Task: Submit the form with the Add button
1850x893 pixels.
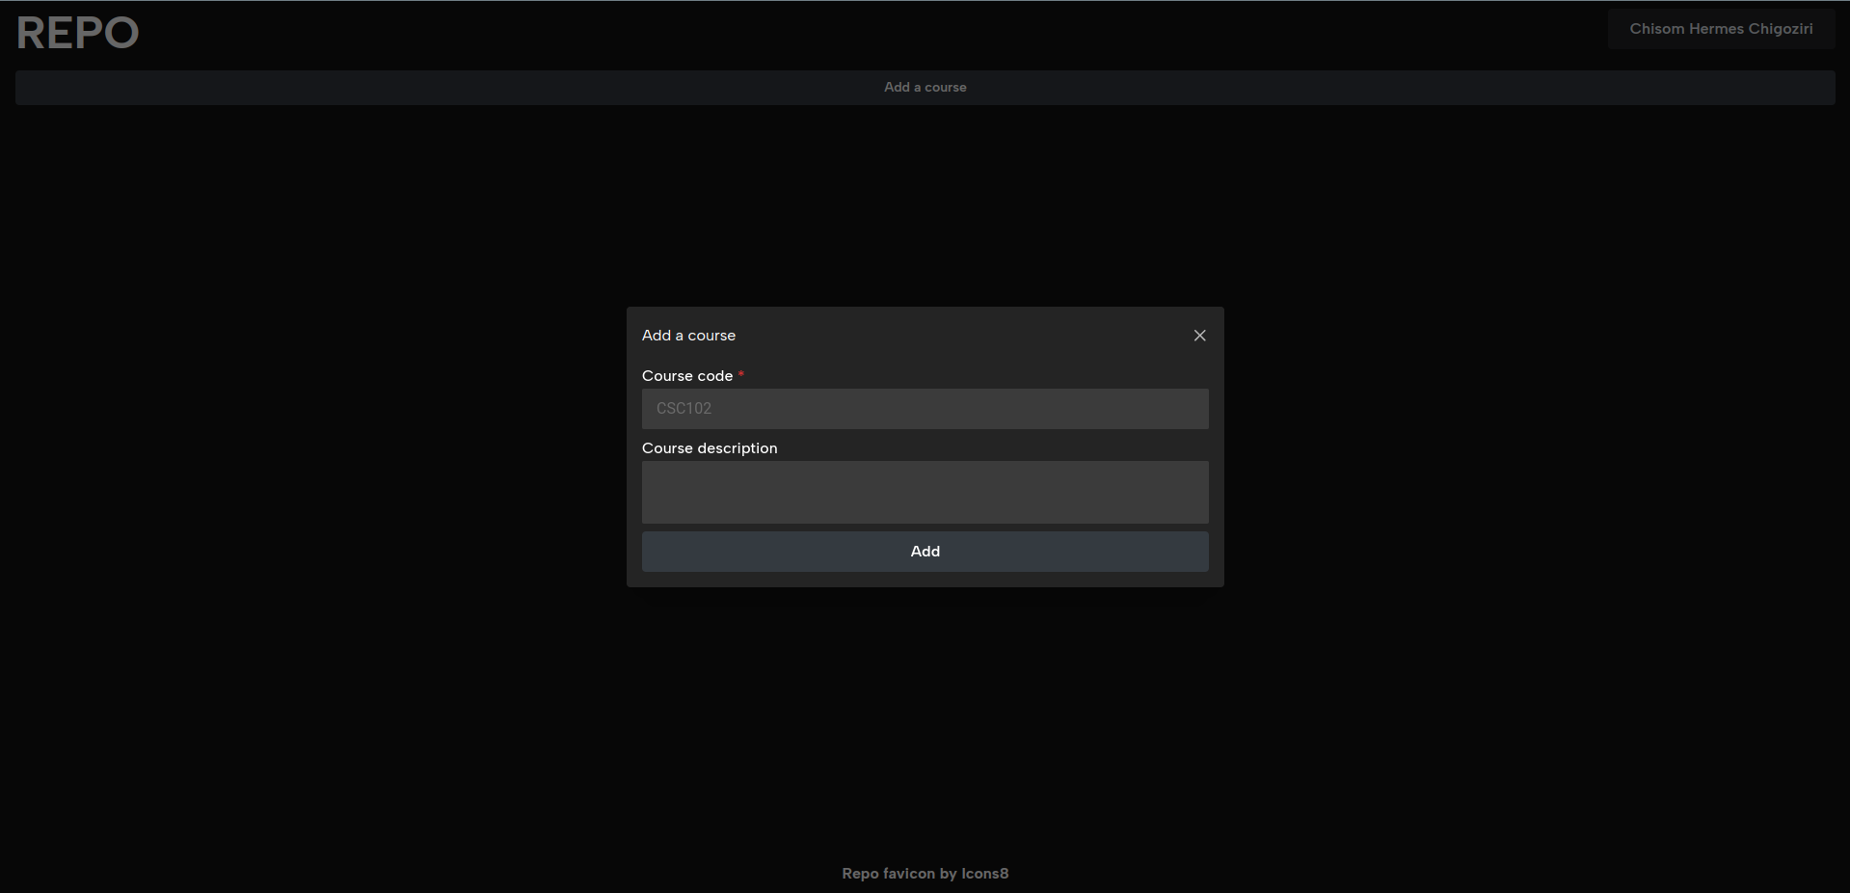Action: click(925, 552)
